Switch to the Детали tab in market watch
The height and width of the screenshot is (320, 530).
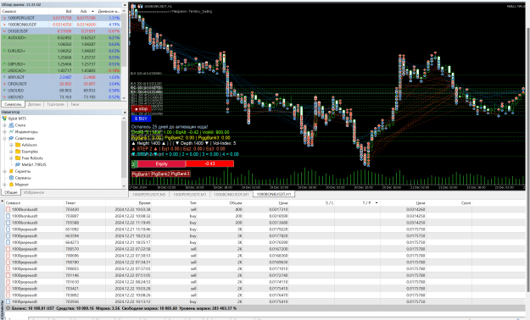[34, 104]
